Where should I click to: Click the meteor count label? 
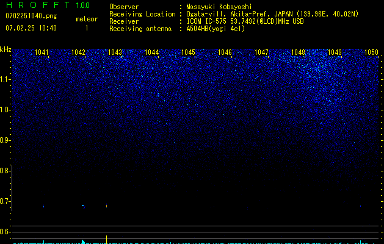click(87, 19)
